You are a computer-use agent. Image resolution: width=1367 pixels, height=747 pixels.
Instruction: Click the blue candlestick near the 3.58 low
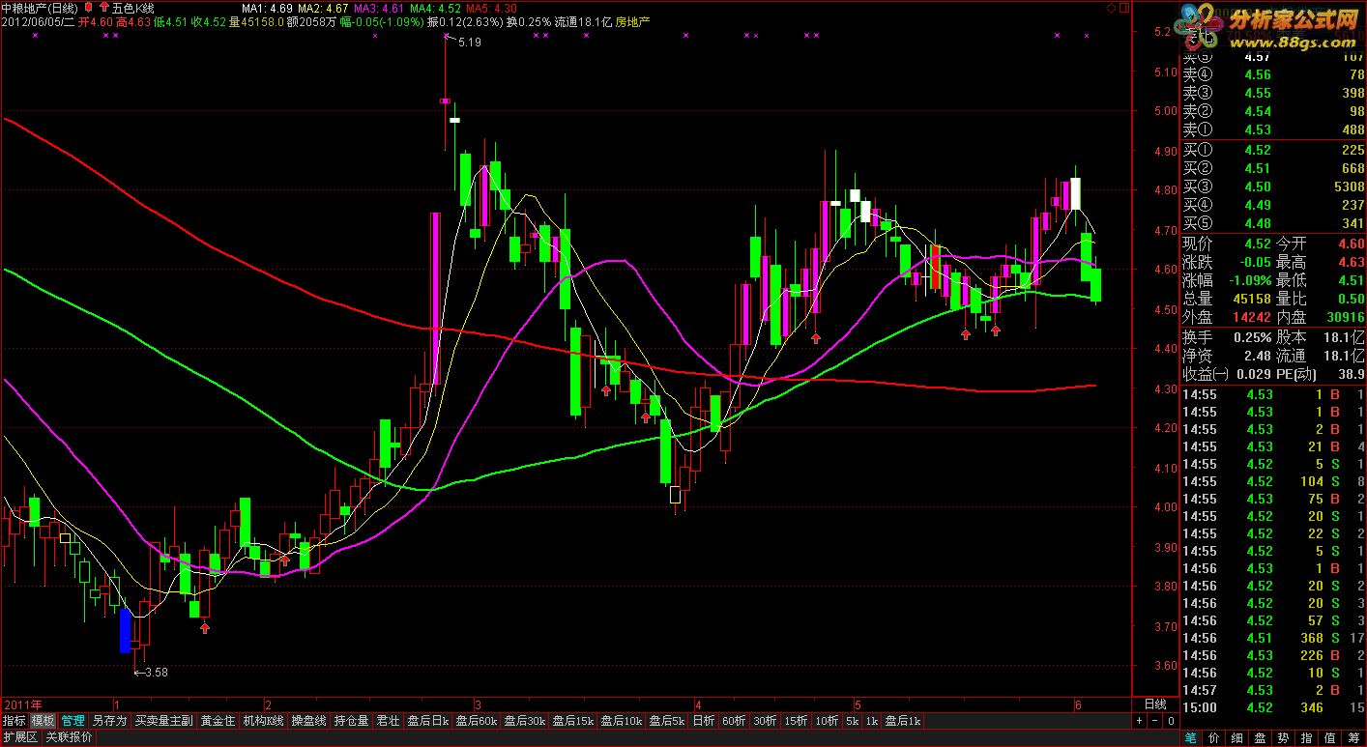click(125, 630)
